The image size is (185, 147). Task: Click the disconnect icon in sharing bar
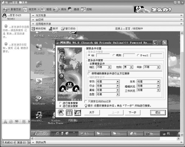click(50, 29)
